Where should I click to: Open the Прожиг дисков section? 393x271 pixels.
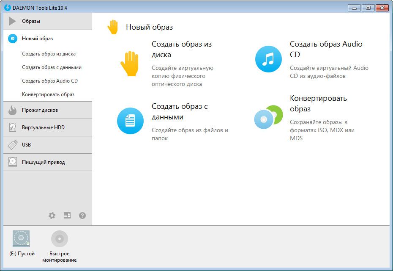(48, 110)
